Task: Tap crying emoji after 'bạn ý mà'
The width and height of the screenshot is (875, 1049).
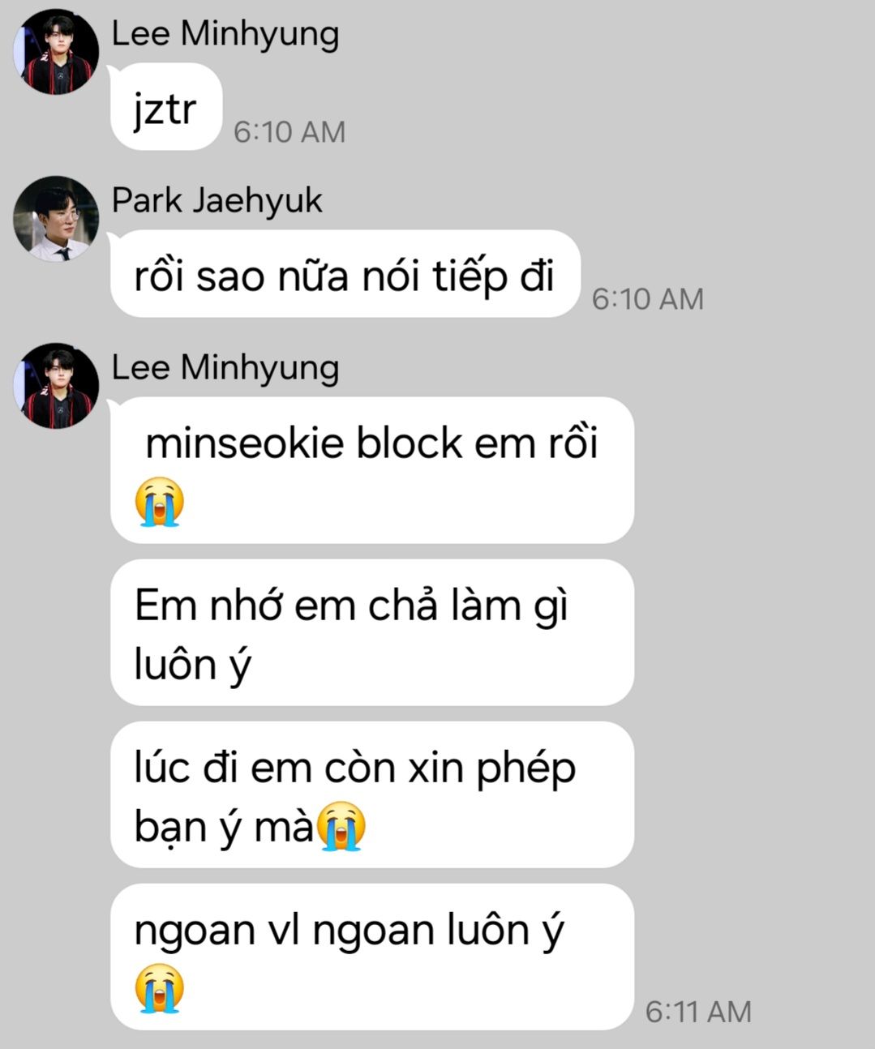Action: tap(341, 826)
